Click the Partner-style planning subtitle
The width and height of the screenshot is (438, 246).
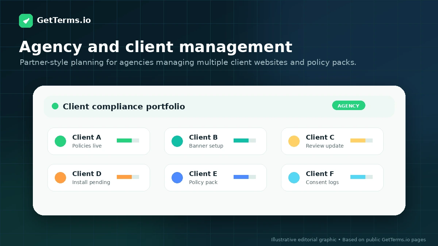click(188, 62)
